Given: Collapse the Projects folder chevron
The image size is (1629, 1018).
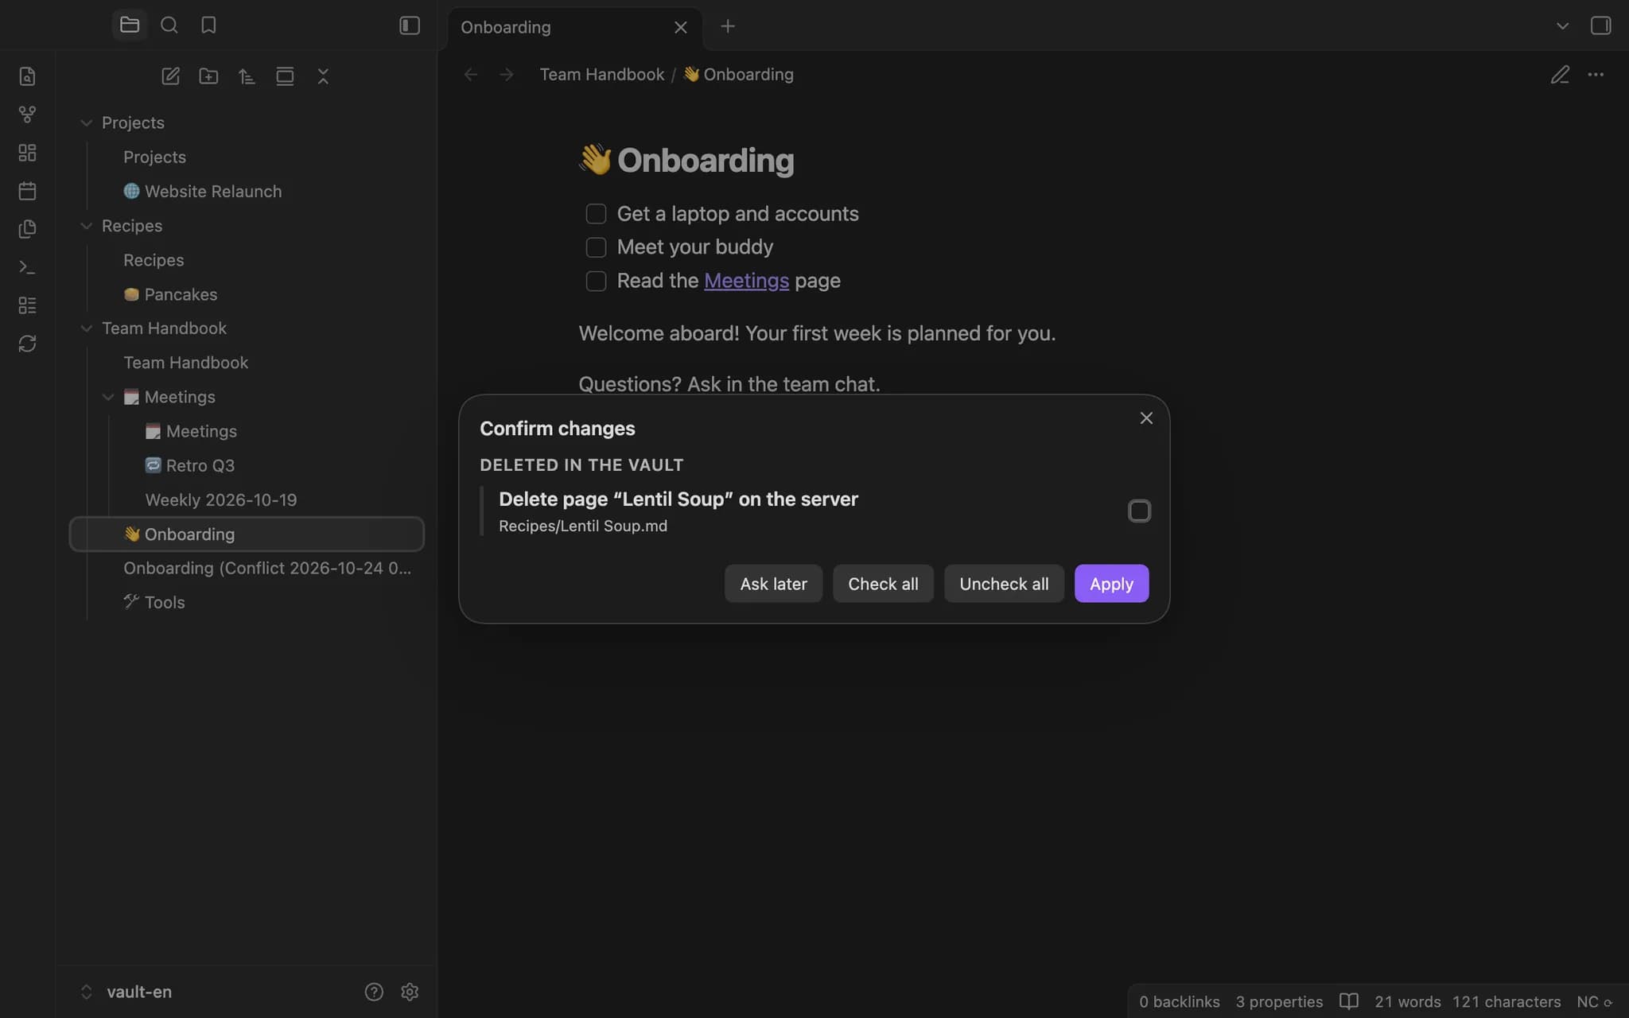Looking at the screenshot, I should (x=86, y=122).
